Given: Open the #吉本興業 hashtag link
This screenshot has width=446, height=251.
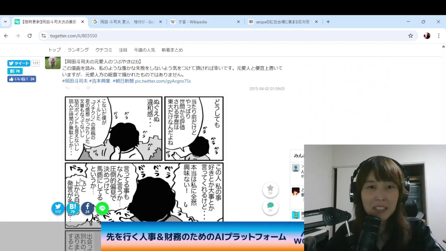Looking at the screenshot, I should tap(100, 81).
